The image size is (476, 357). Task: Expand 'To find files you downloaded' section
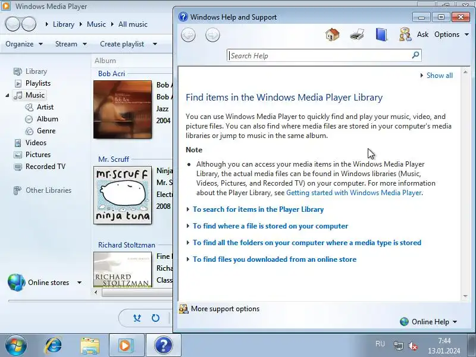[274, 259]
